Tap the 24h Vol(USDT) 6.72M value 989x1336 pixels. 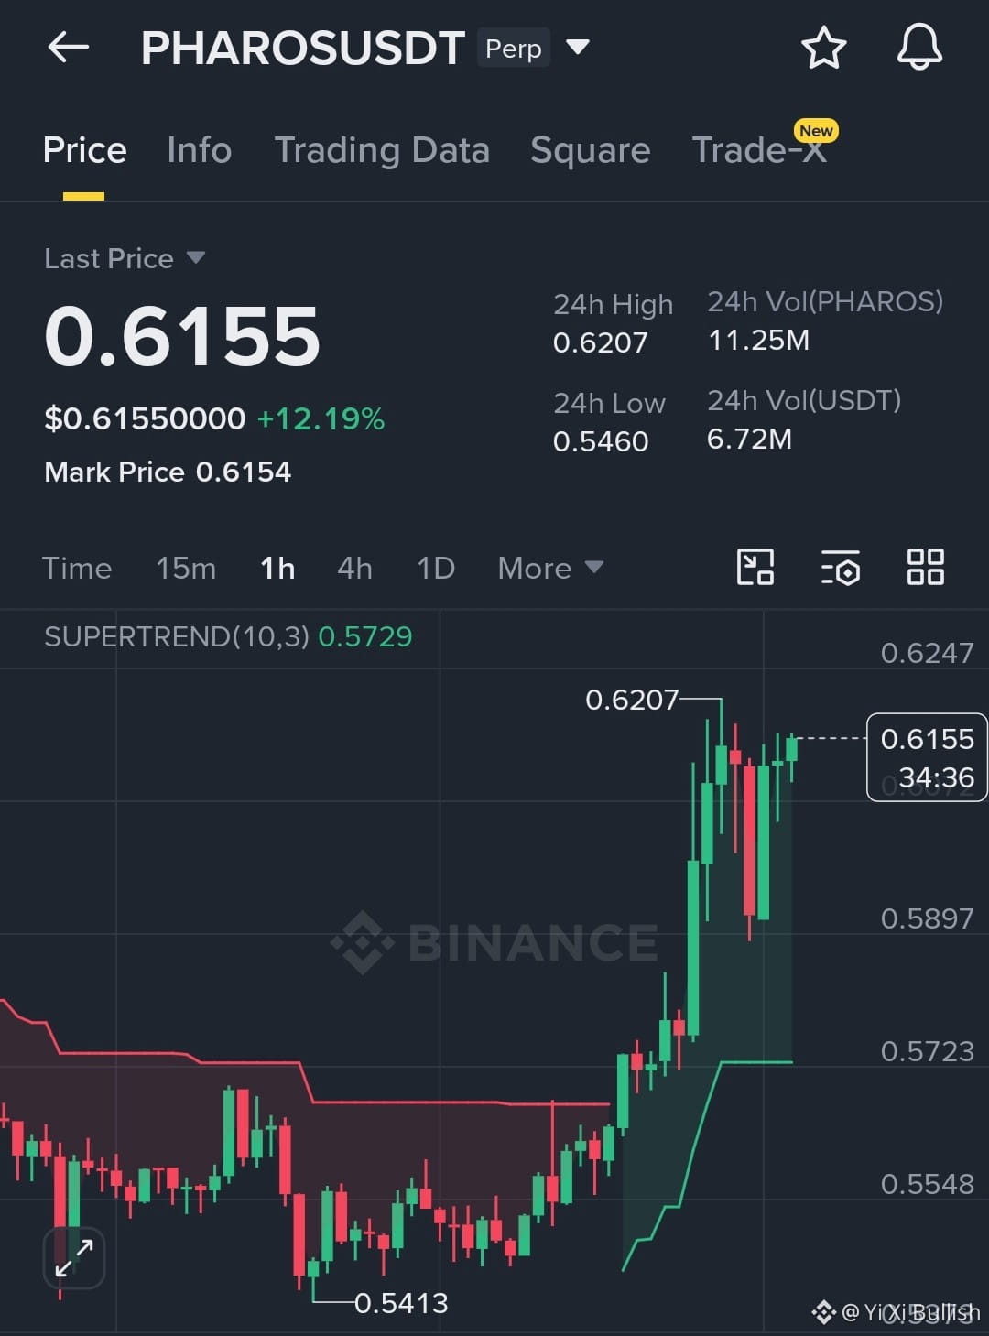coord(749,440)
